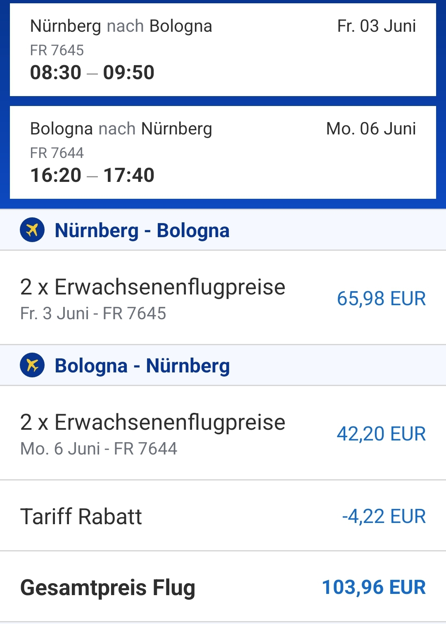Tap the return plane icon beside Bologna - Nürnberg
446x624 pixels.
[32, 365]
